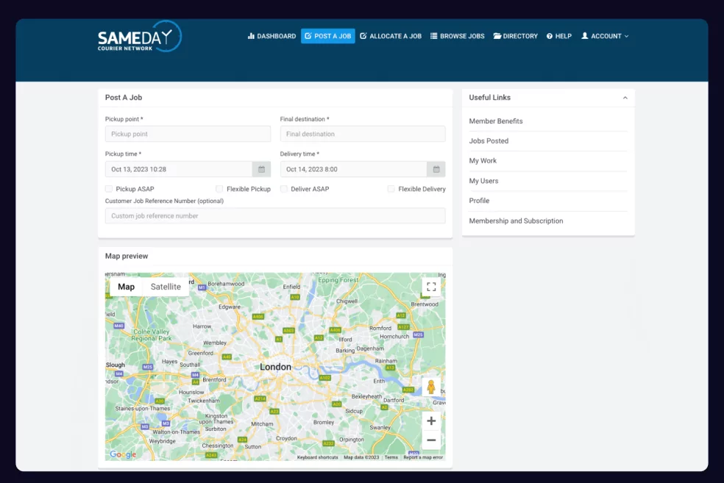The height and width of the screenshot is (483, 724).
Task: Click the Harrow label on map
Action: (x=202, y=326)
